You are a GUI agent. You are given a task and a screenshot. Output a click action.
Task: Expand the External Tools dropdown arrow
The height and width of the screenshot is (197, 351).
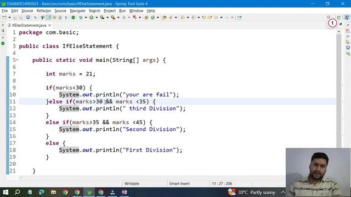click(118, 18)
